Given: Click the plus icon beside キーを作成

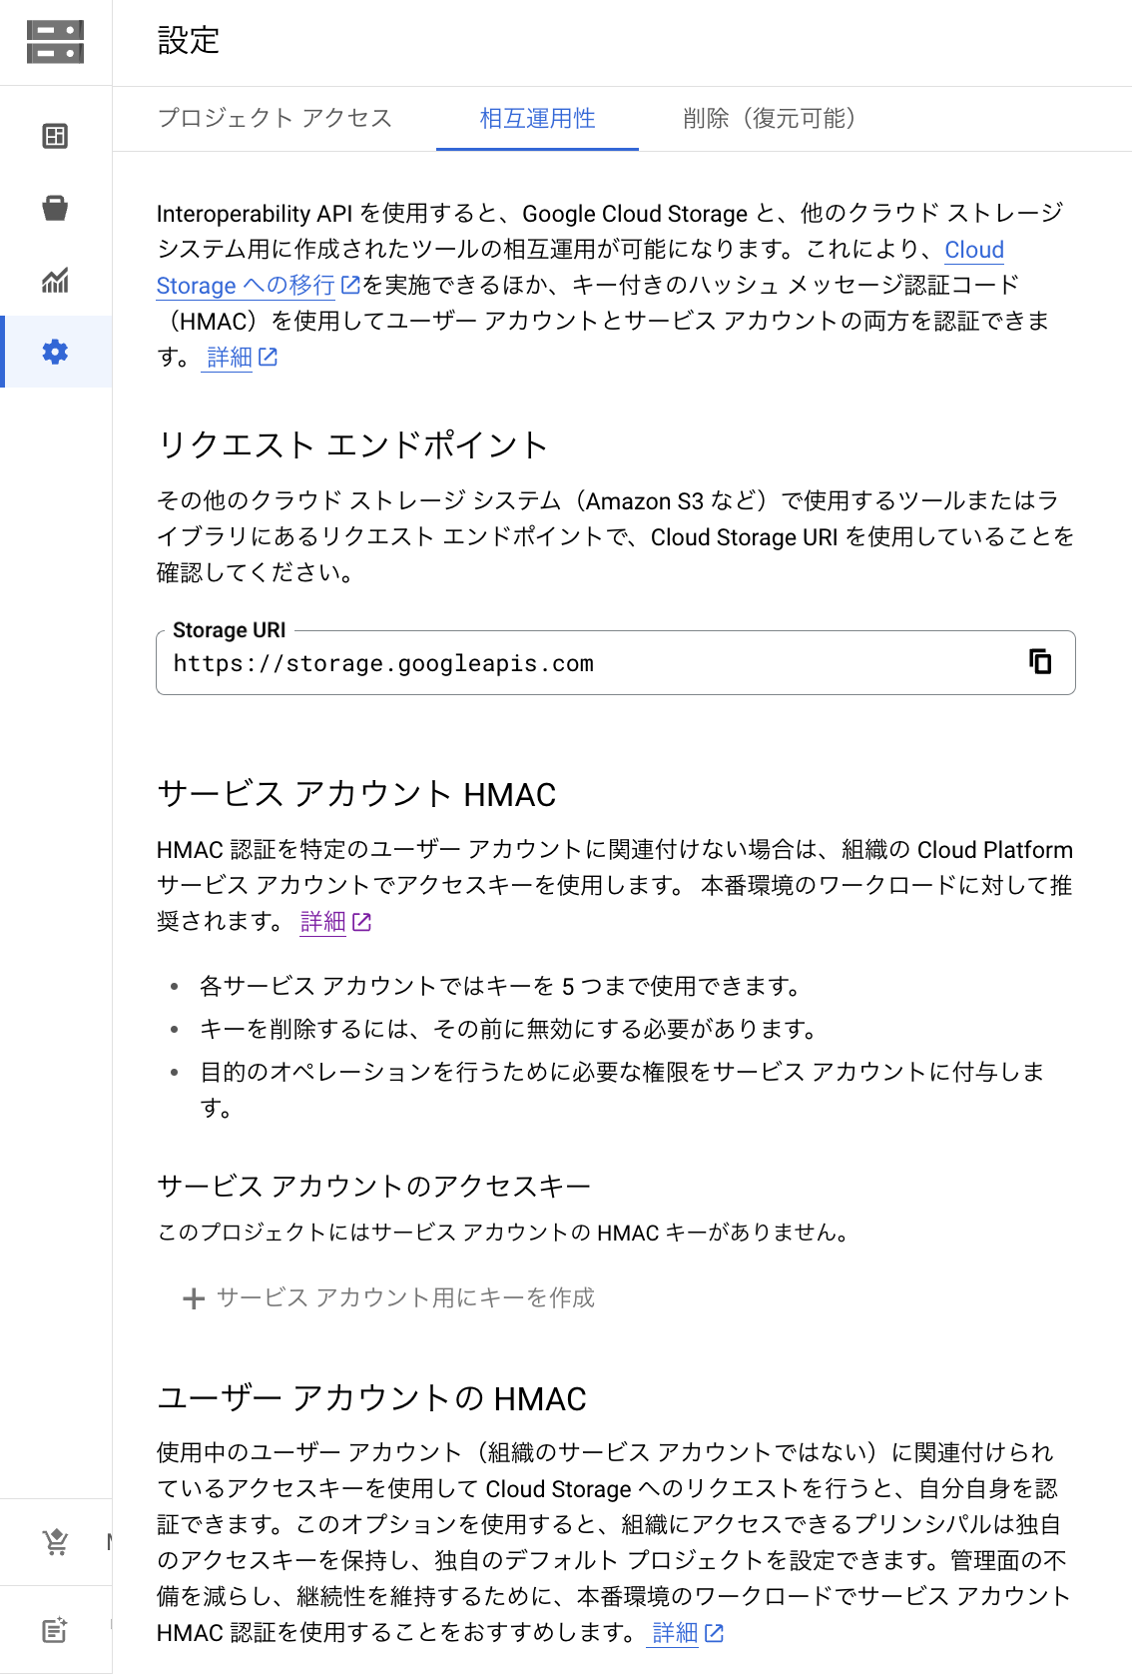Looking at the screenshot, I should click(194, 1298).
